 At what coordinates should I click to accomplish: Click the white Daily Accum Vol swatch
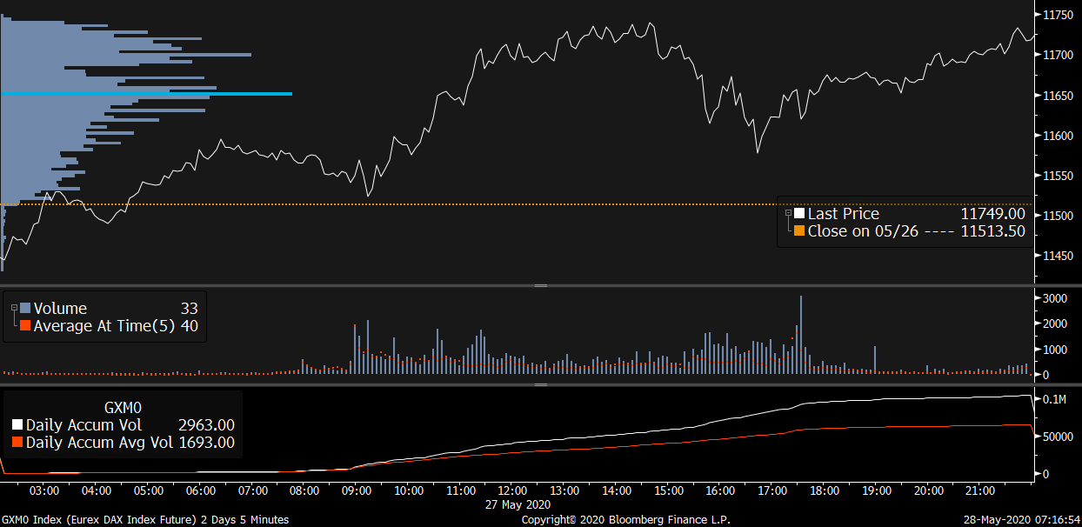pos(17,425)
